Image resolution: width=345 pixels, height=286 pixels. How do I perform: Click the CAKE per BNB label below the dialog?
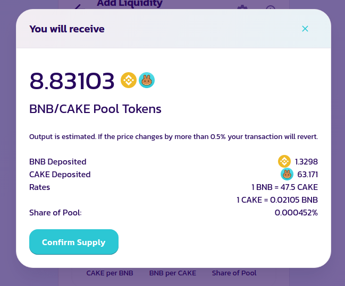point(110,273)
